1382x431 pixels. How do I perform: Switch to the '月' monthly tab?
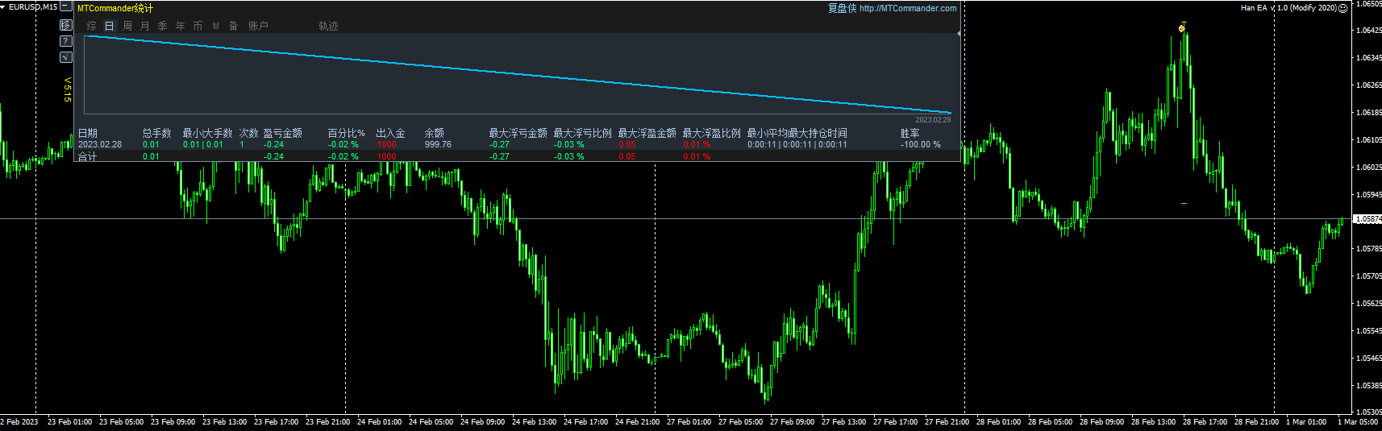pyautogui.click(x=145, y=26)
